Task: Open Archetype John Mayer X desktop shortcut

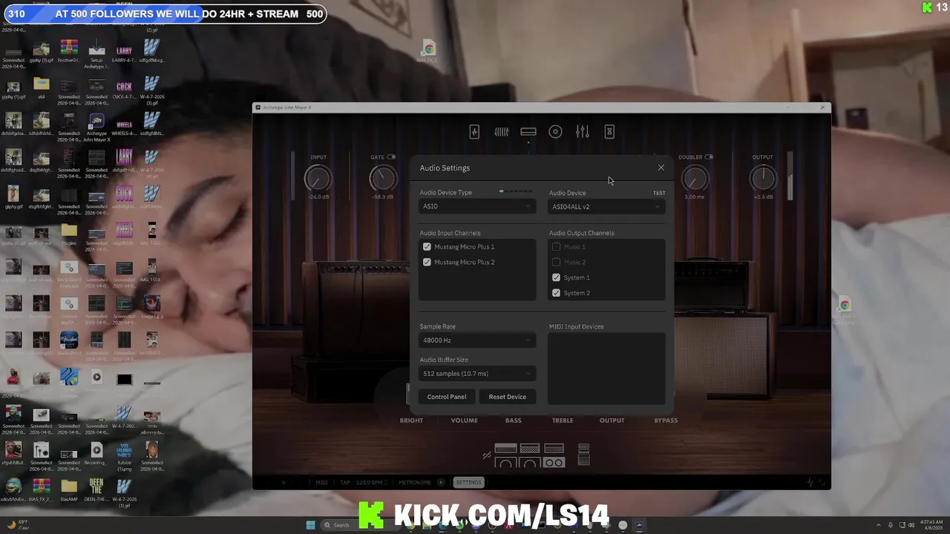Action: 96,127
